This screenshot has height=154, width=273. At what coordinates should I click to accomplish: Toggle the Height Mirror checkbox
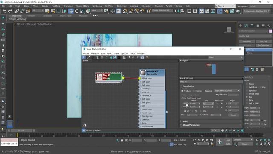click(x=217, y=107)
